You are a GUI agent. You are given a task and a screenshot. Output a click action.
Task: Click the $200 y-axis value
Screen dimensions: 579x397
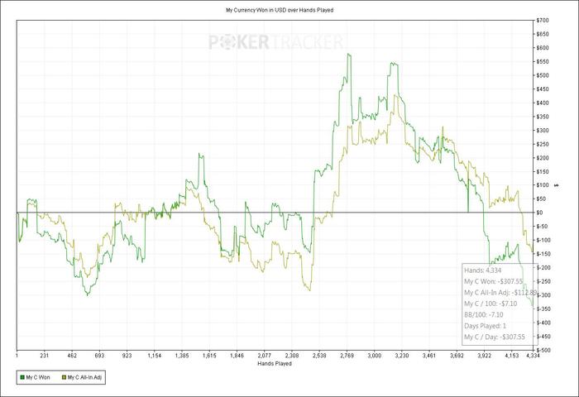click(x=543, y=158)
